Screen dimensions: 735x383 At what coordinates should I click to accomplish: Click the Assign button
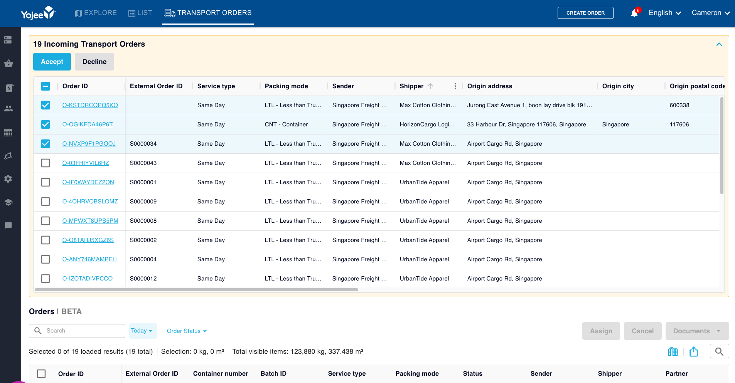coord(601,331)
